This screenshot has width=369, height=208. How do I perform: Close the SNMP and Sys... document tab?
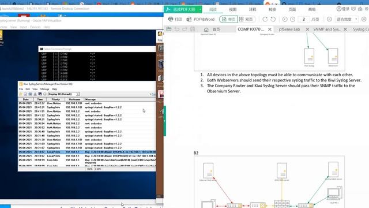tap(345, 29)
